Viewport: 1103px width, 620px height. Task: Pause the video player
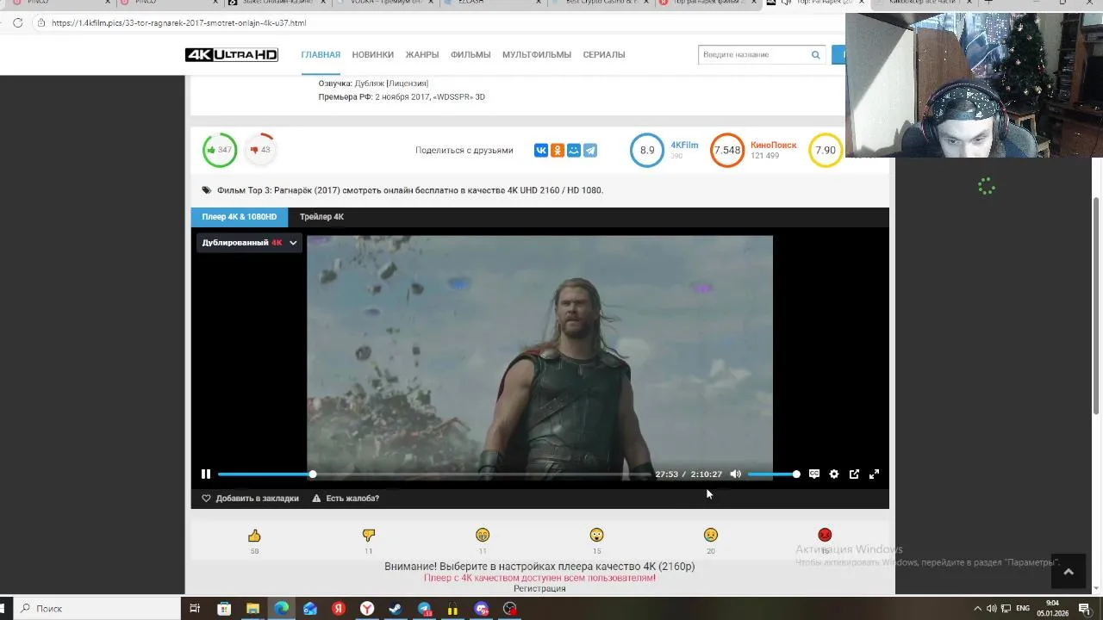point(206,474)
